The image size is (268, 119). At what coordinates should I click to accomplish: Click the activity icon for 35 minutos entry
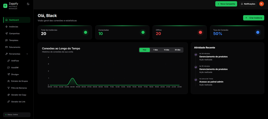pos(196,67)
